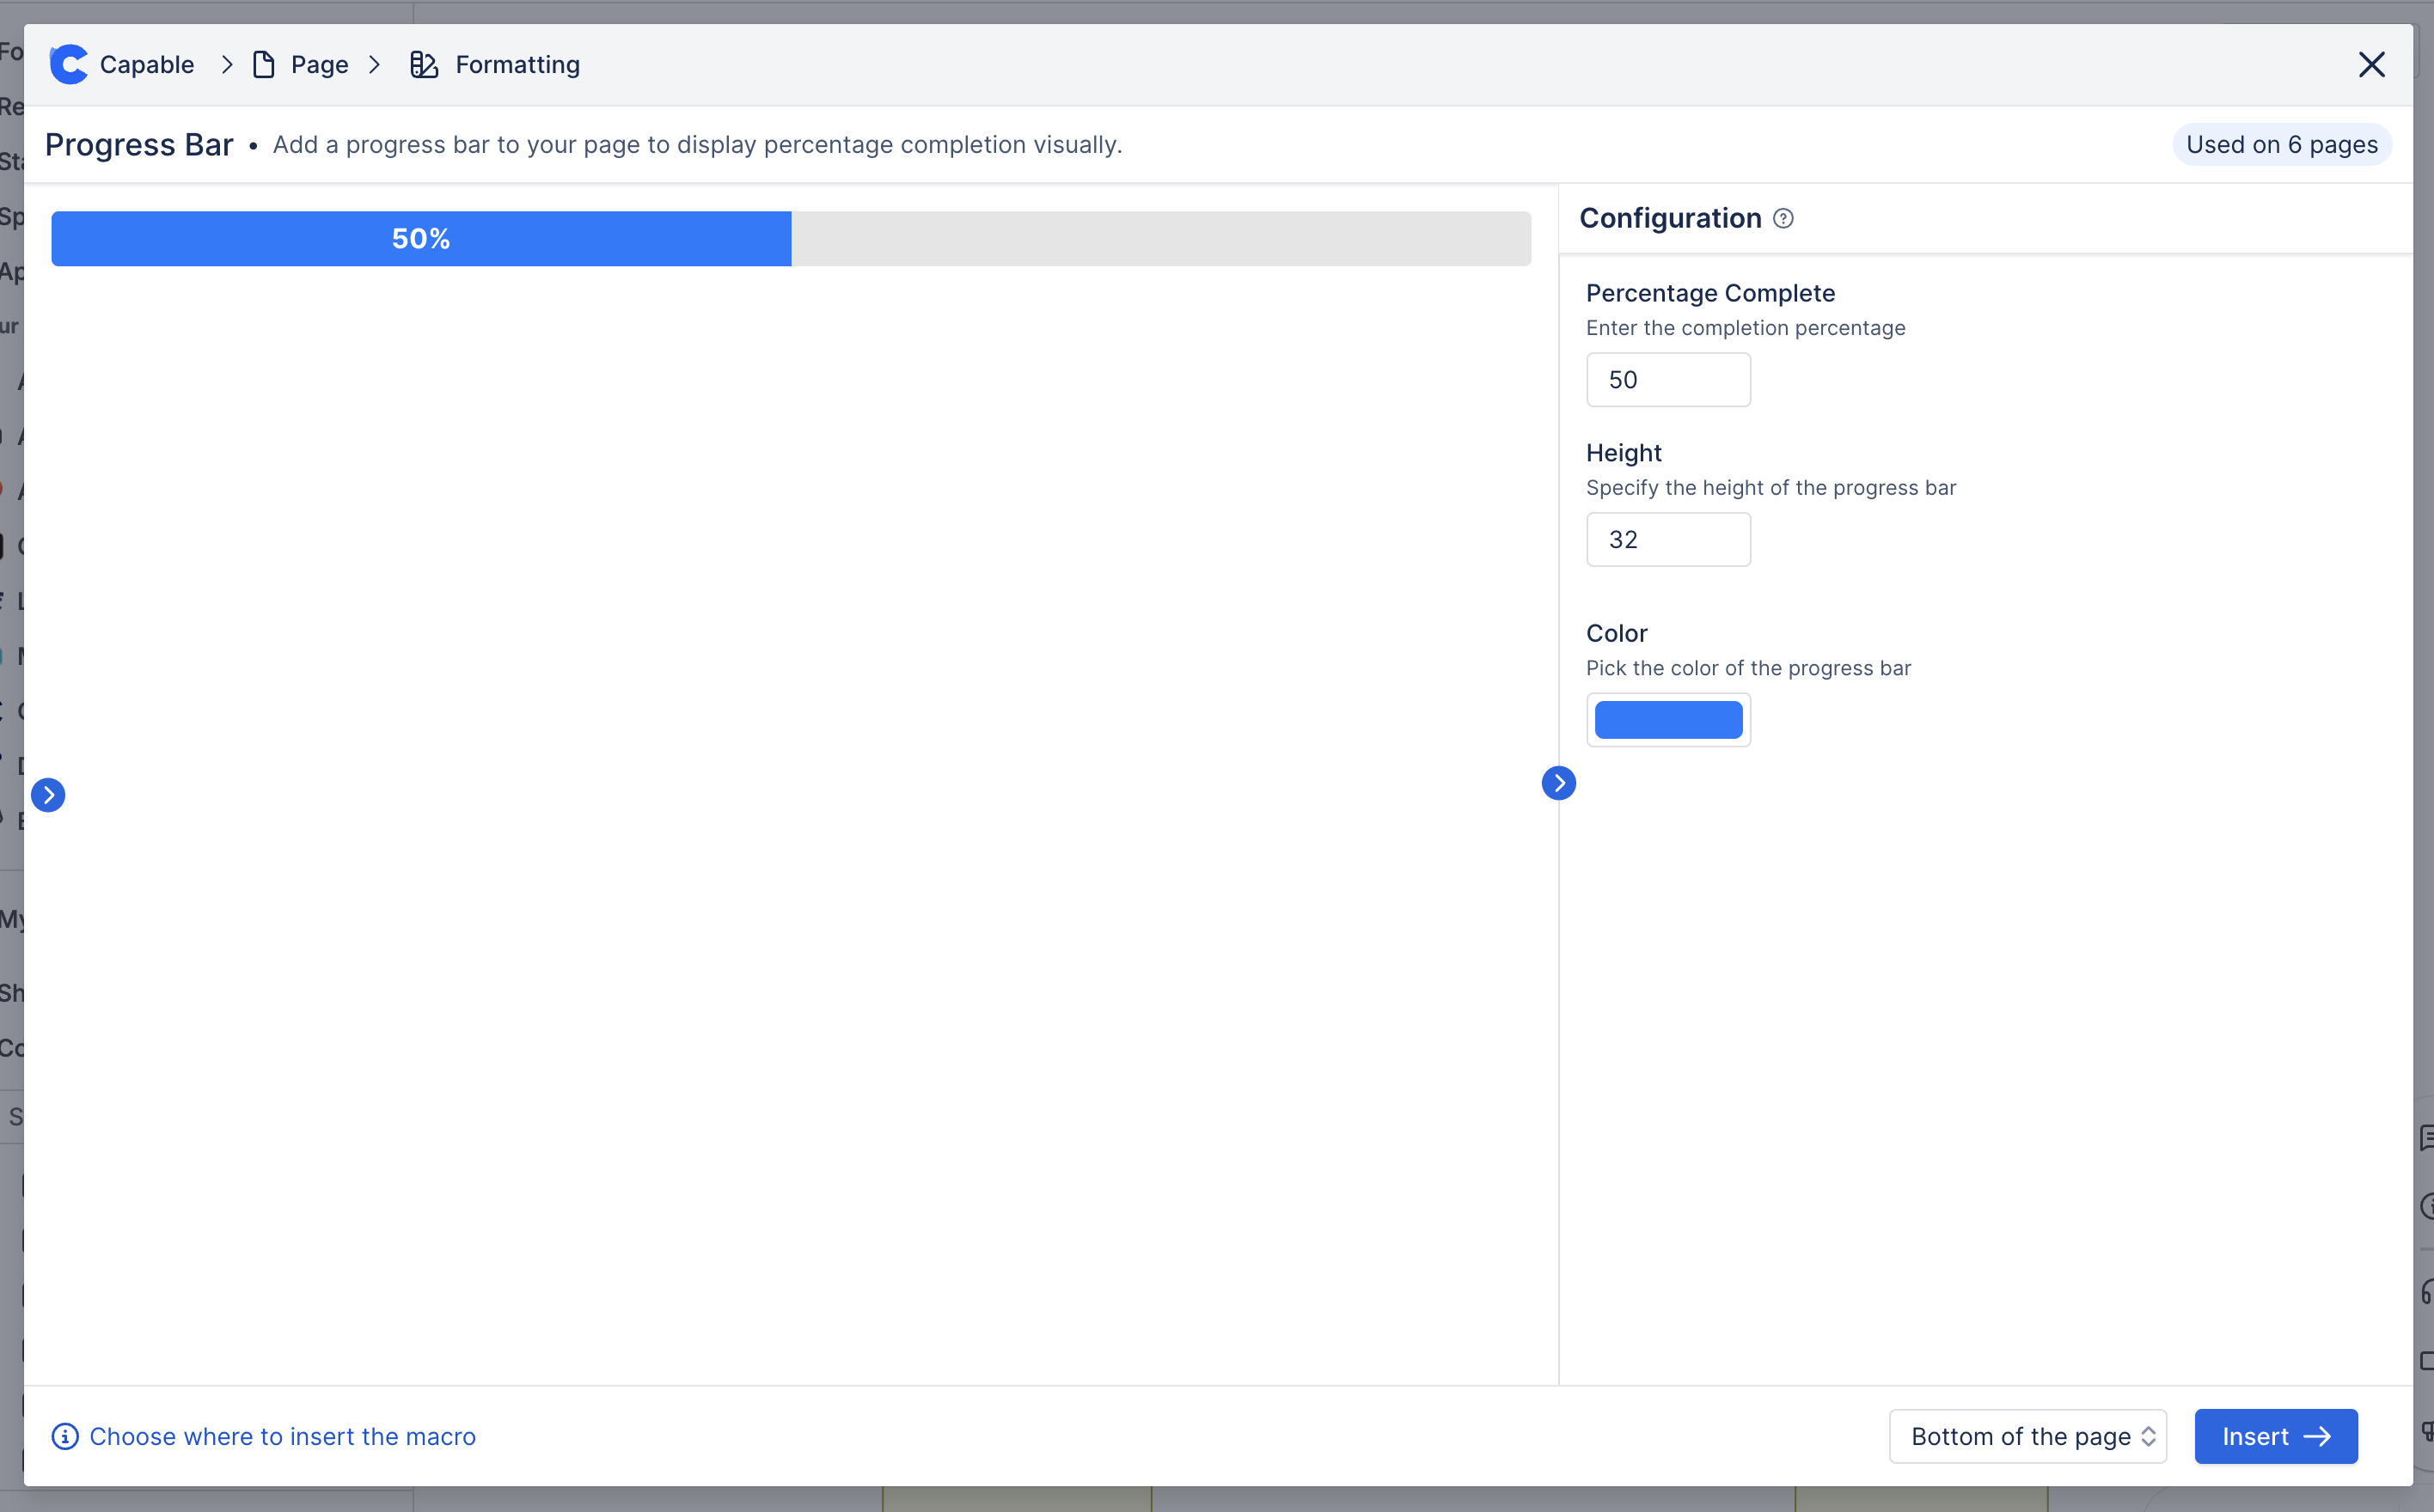Click the Page breadcrumb item
The width and height of the screenshot is (2434, 1512).
319,65
